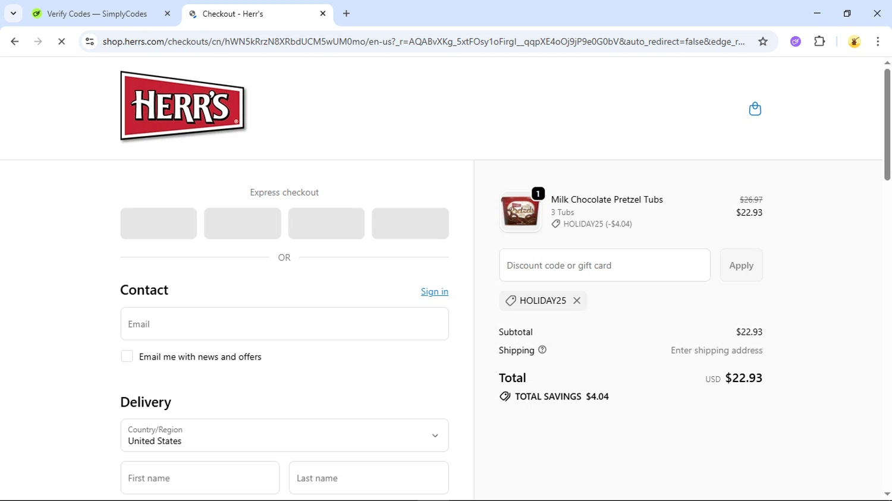Viewport: 892px width, 501px height.
Task: Stop loading the page
Action: click(61, 42)
